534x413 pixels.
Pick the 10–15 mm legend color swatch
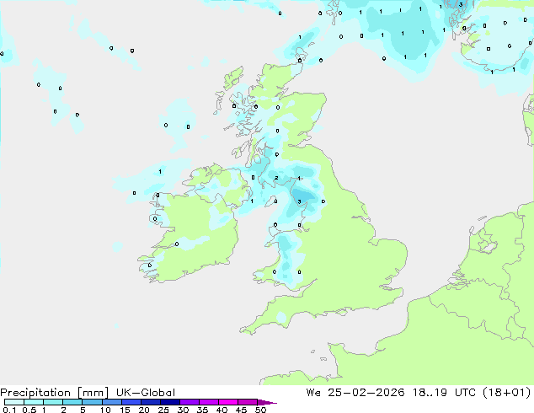[112, 402]
